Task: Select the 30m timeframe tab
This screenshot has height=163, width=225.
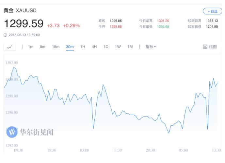Action: point(70,47)
